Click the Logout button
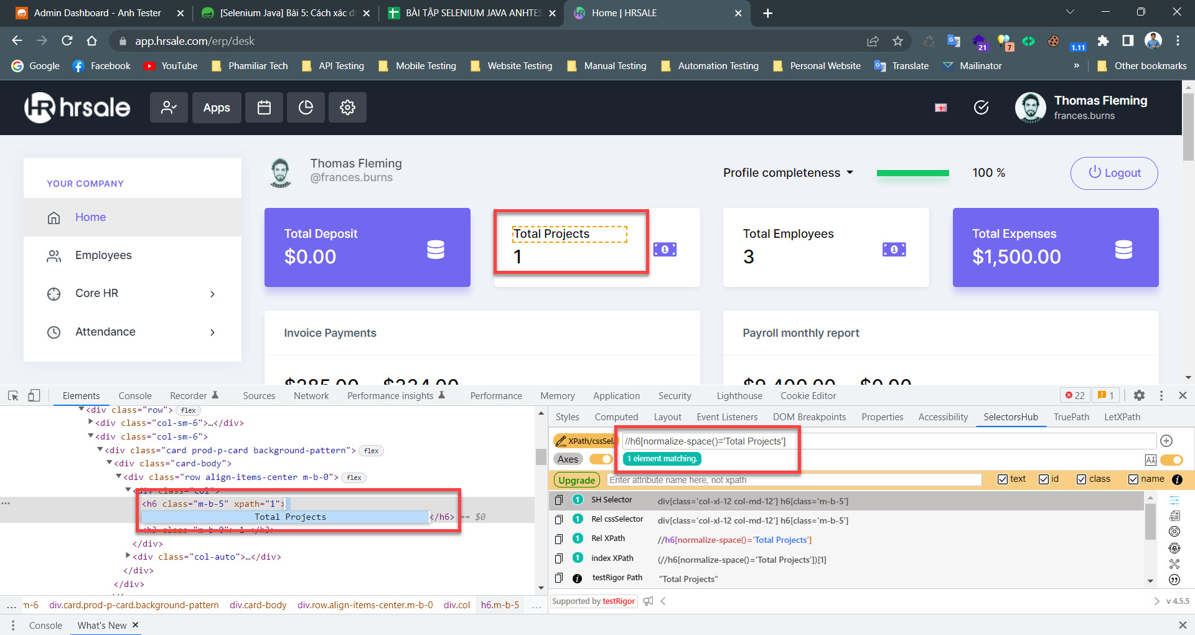 tap(1113, 173)
